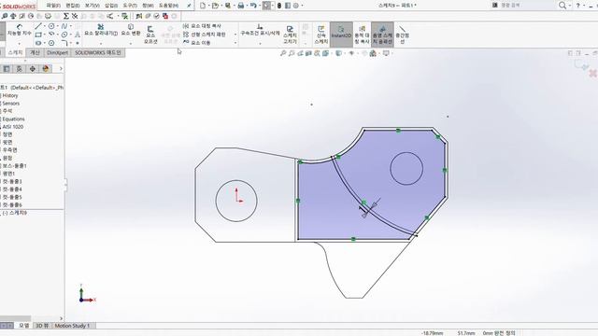Click the Linear Sketch Pattern command
This screenshot has width=598, height=336.
point(204,35)
